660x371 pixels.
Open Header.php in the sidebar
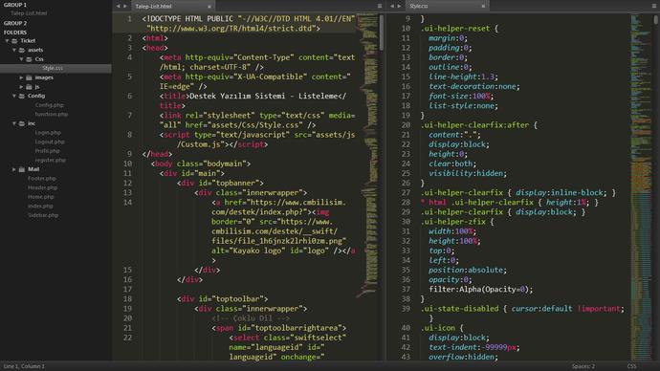point(42,188)
